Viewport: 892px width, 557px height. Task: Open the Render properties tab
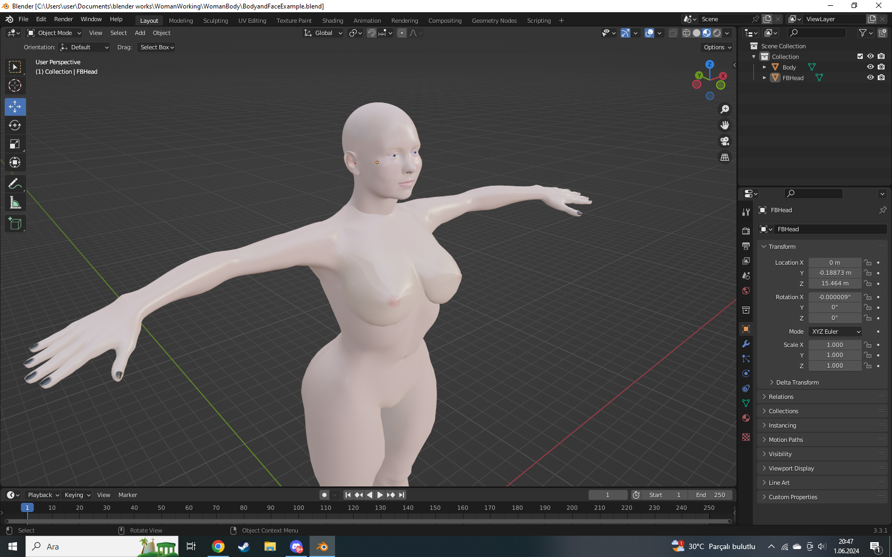[746, 231]
